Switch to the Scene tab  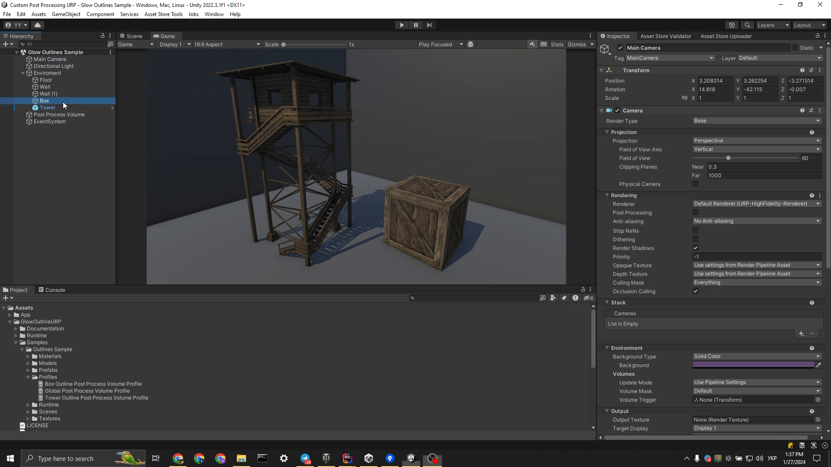coord(132,36)
